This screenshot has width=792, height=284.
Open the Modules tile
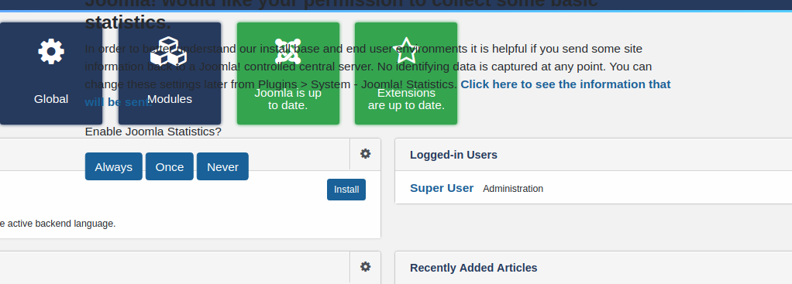click(x=170, y=74)
